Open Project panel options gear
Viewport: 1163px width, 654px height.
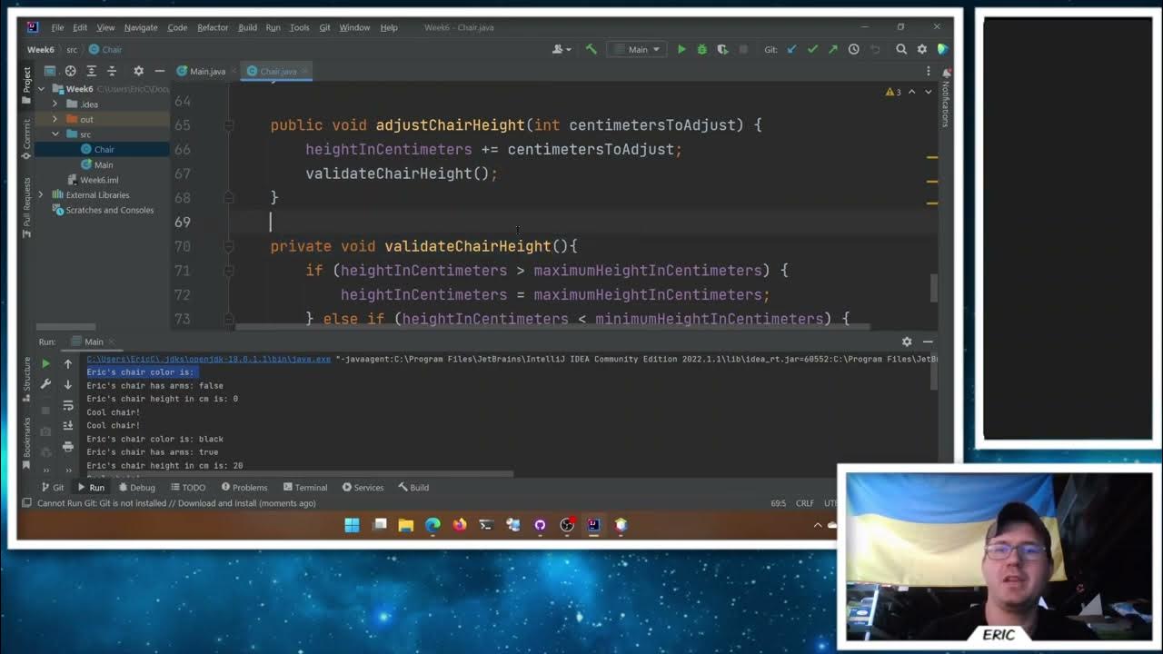click(x=138, y=71)
